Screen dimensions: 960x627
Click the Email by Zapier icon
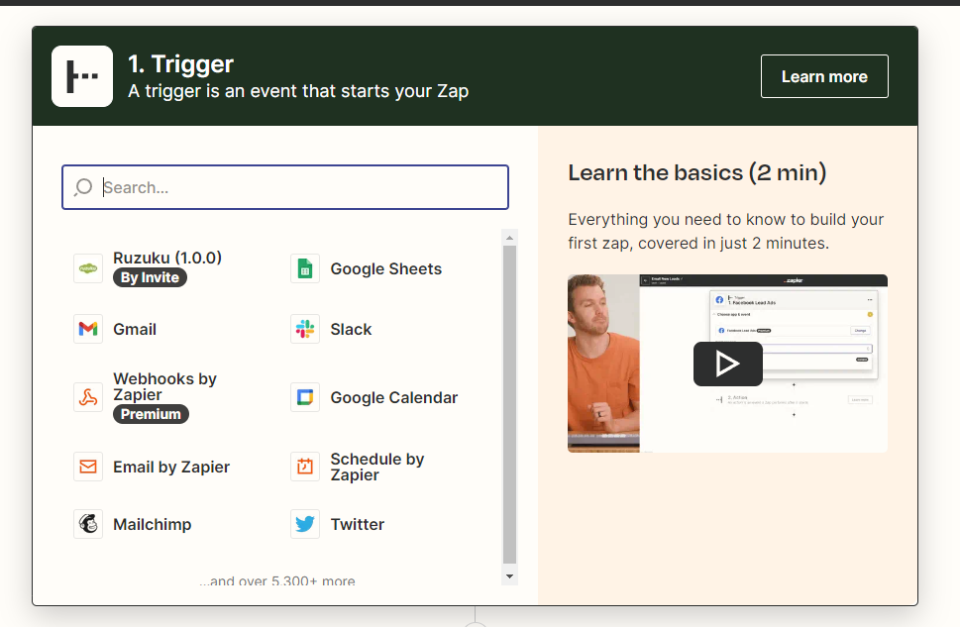pyautogui.click(x=88, y=467)
